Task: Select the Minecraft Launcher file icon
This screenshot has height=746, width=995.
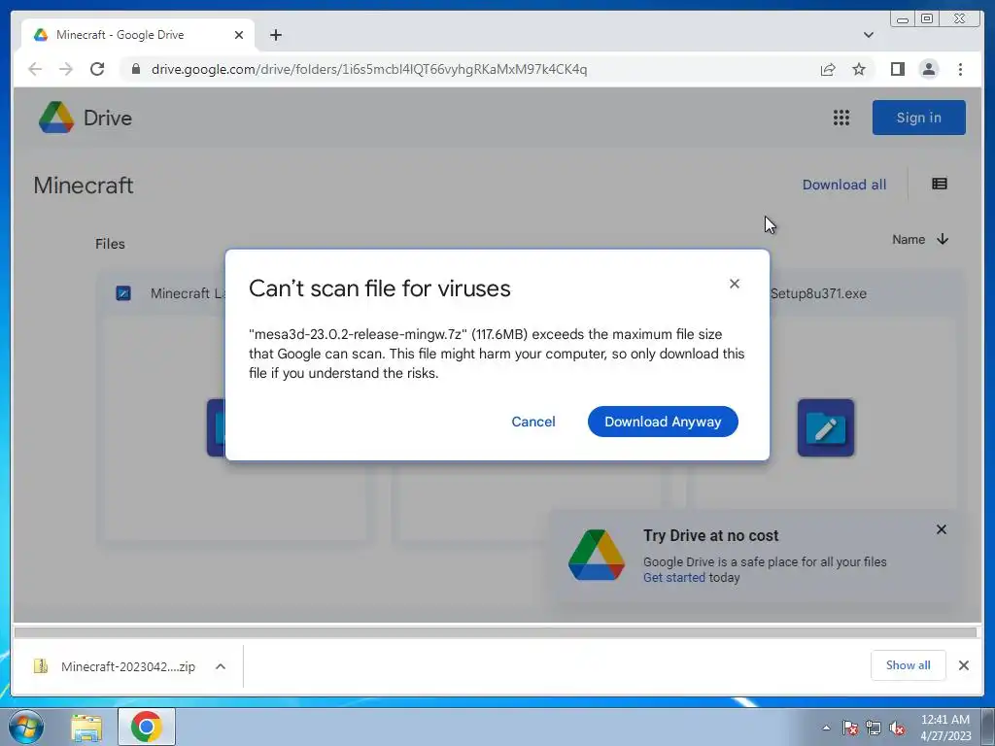Action: click(123, 293)
